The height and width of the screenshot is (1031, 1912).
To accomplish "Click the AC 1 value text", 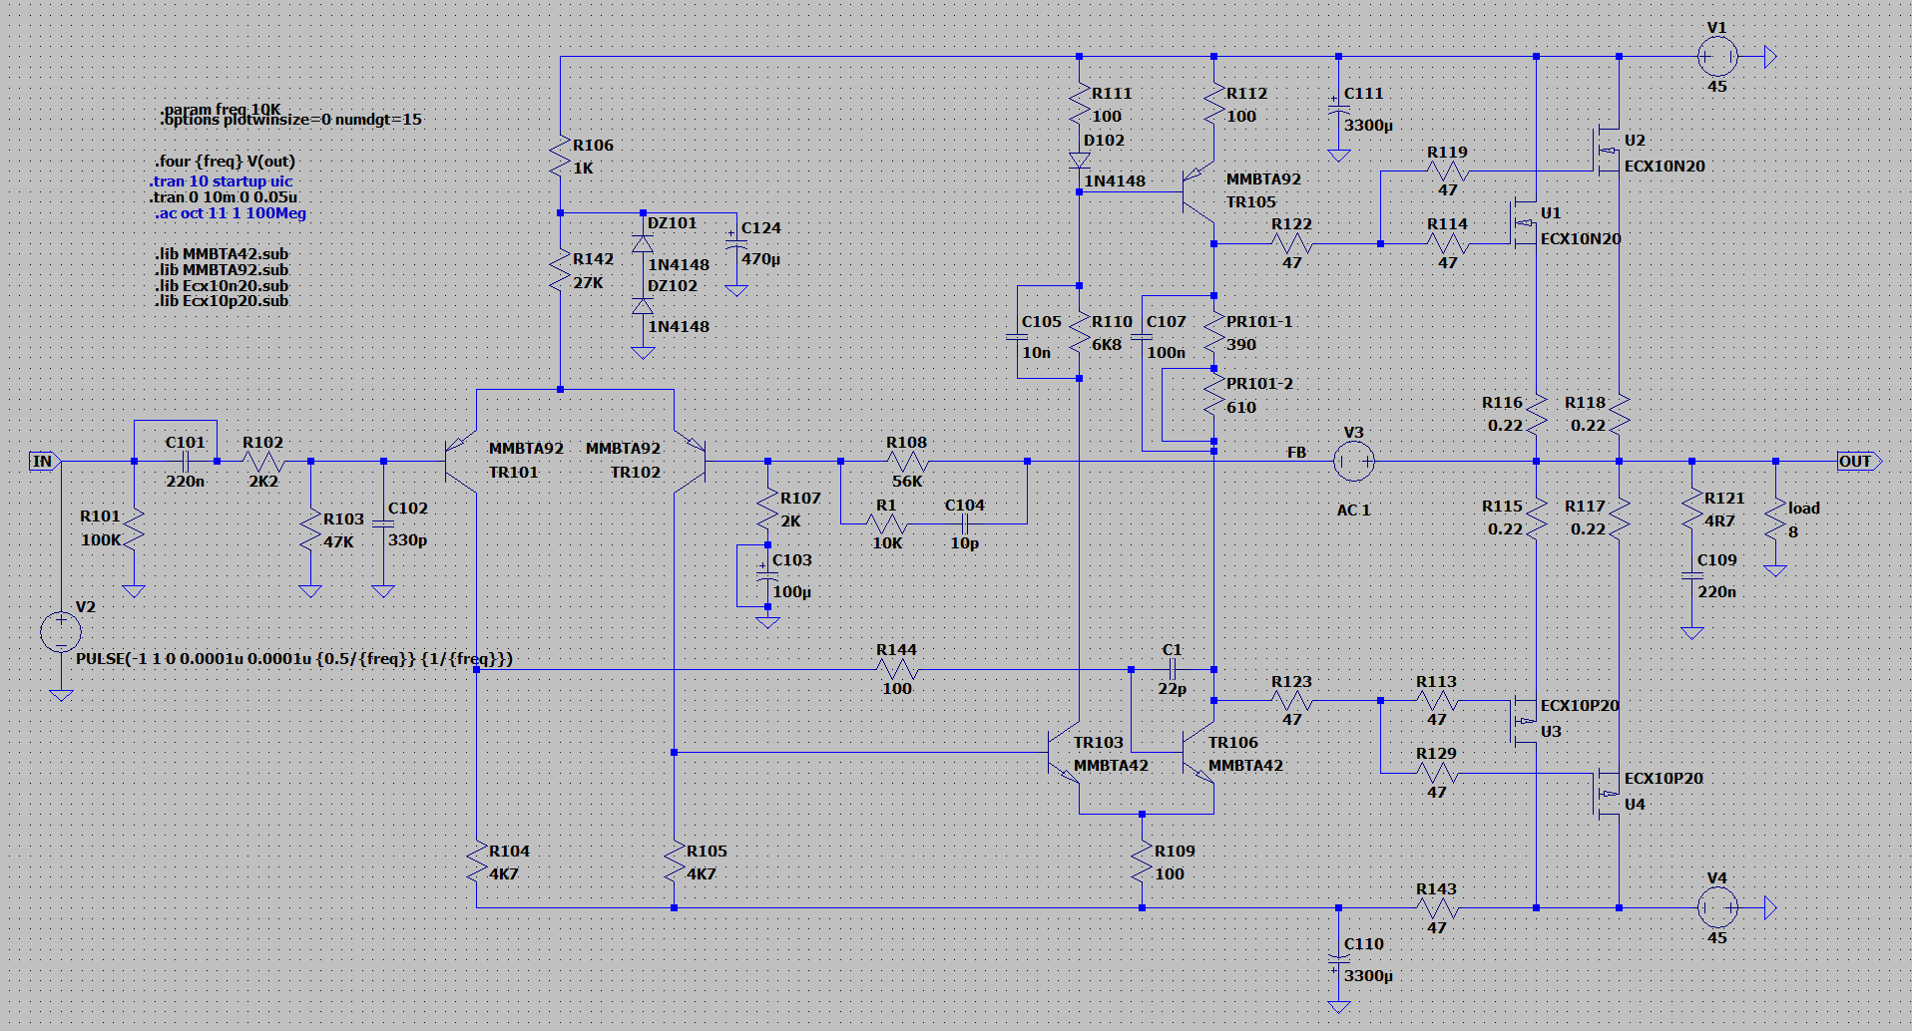I will [x=1353, y=511].
